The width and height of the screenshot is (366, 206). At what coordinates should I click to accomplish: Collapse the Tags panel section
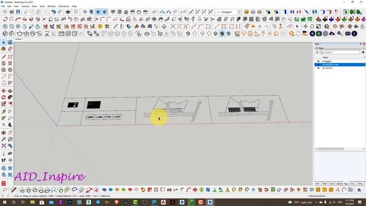coord(317,48)
